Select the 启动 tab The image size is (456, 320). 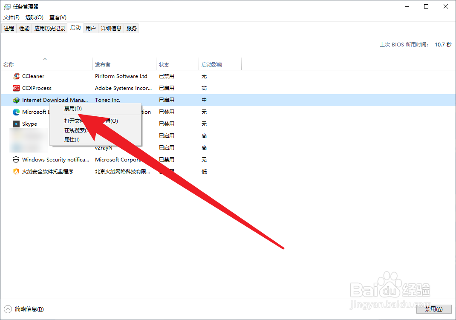pos(75,28)
